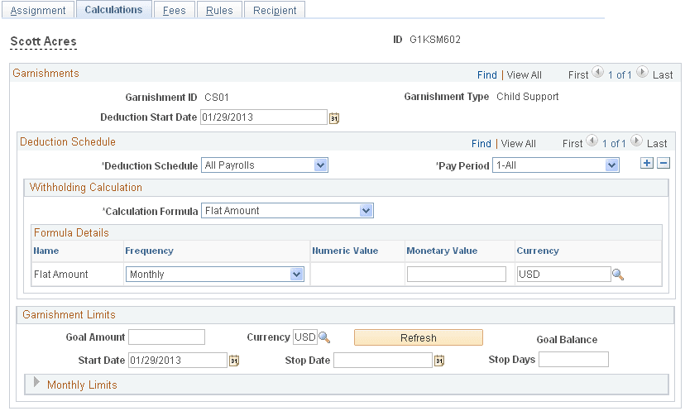
Task: Add a new Deduction Schedule row
Action: tap(648, 164)
